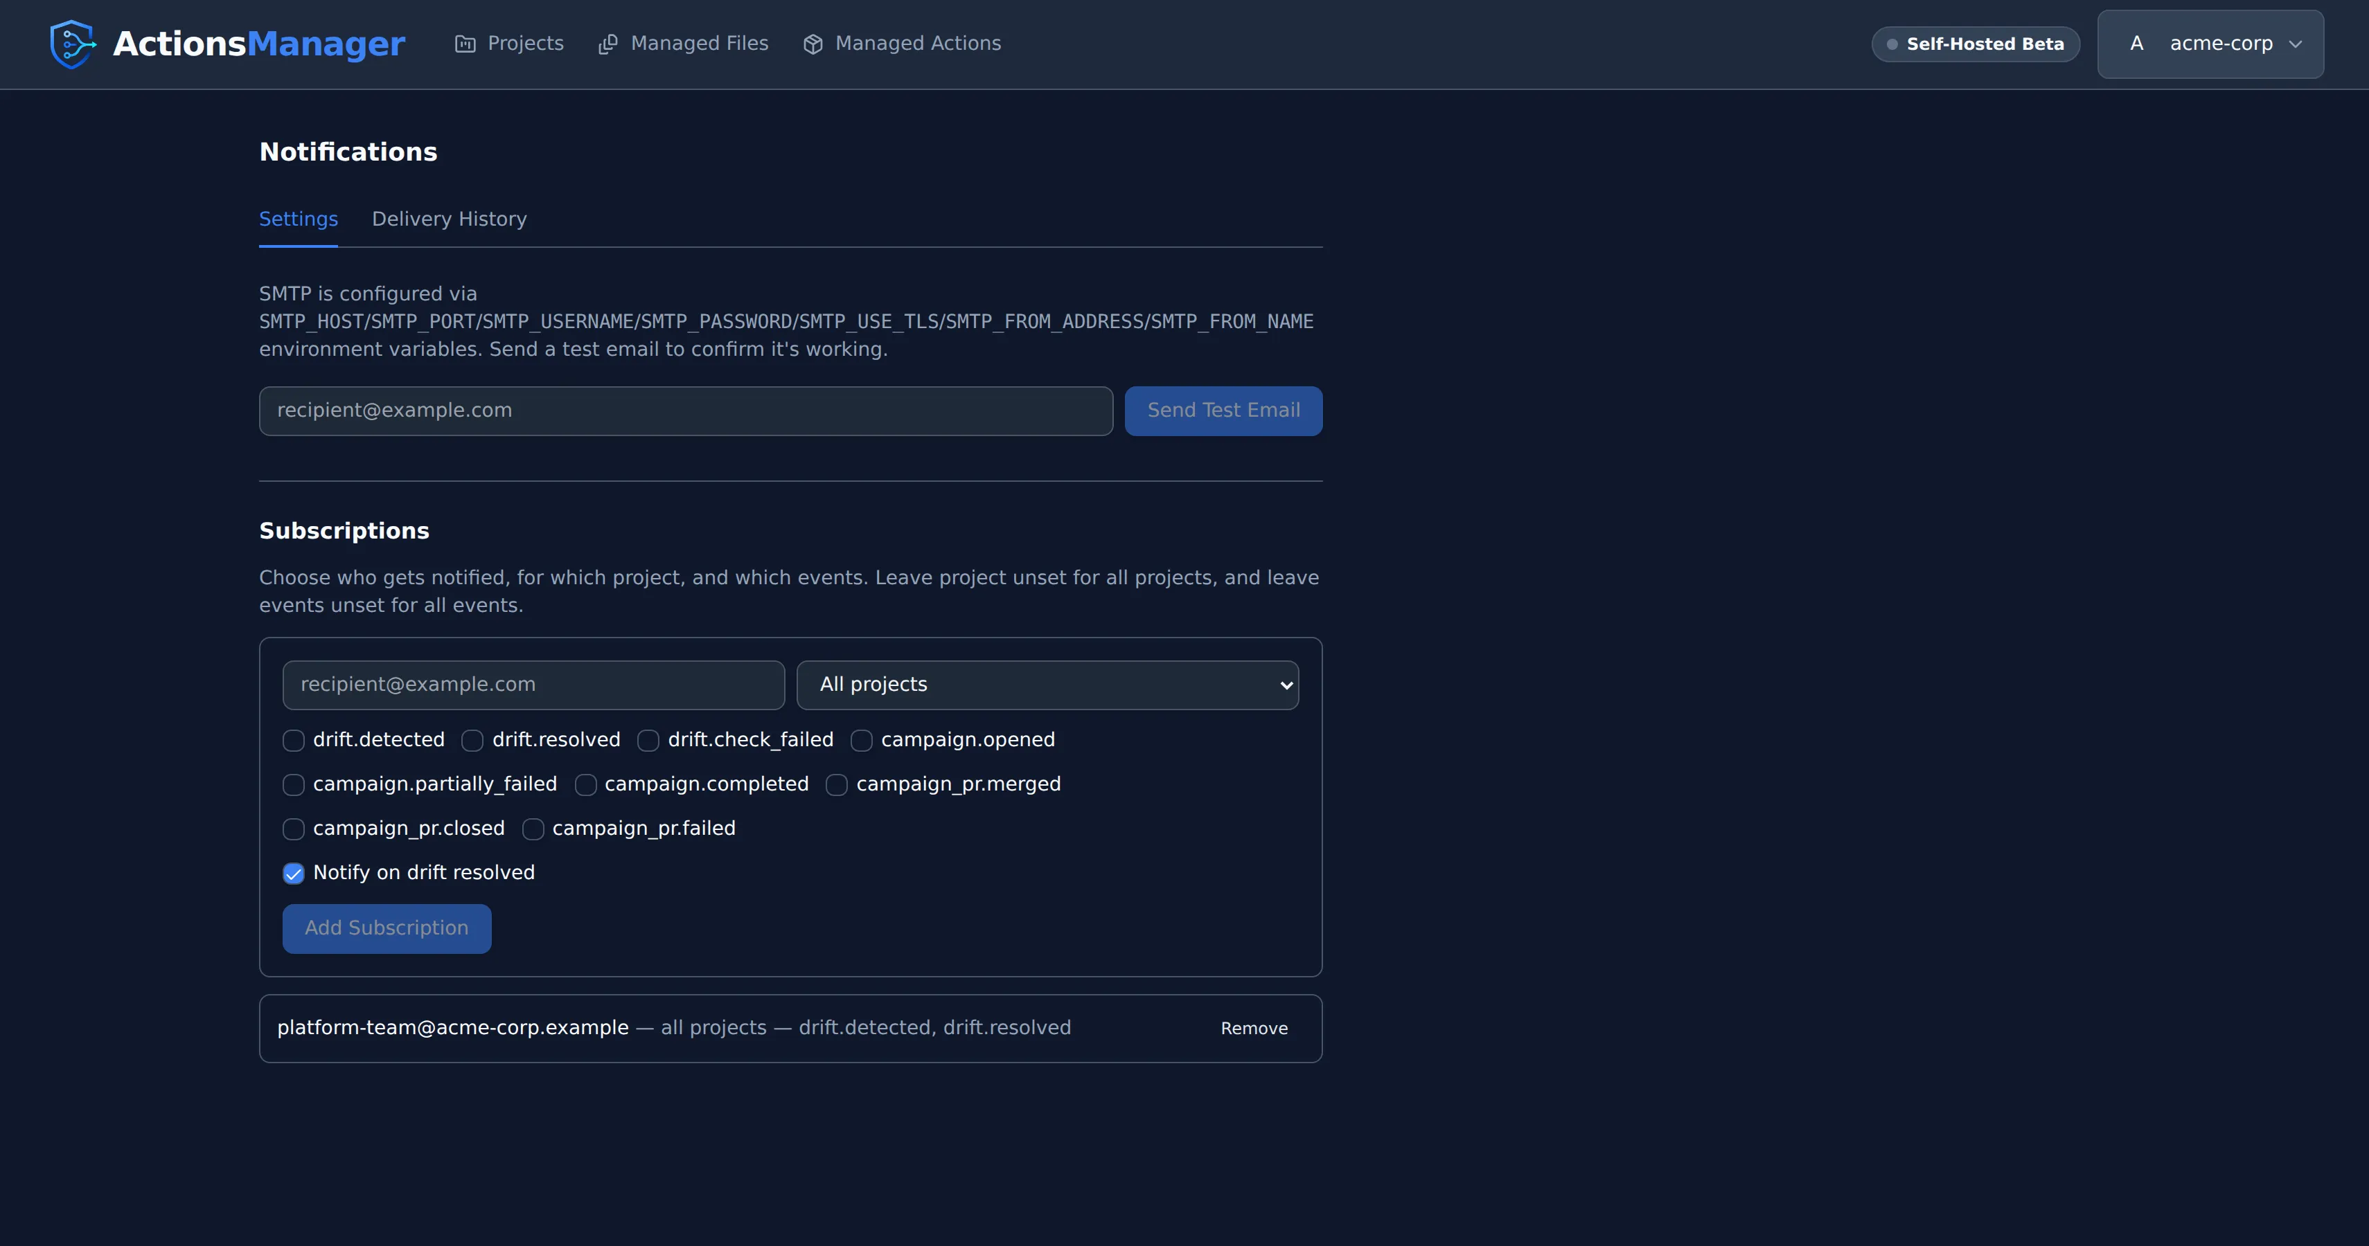Click the Managed Actions cube icon
Image resolution: width=2369 pixels, height=1246 pixels.
coord(813,44)
